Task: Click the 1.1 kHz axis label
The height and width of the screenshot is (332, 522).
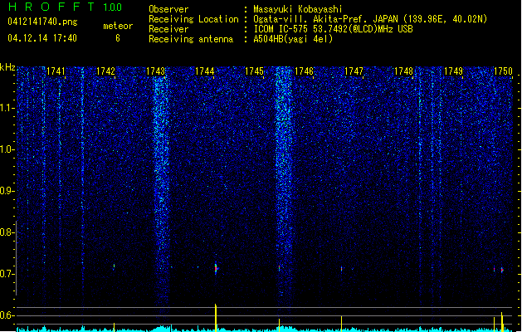Action: tap(7, 108)
